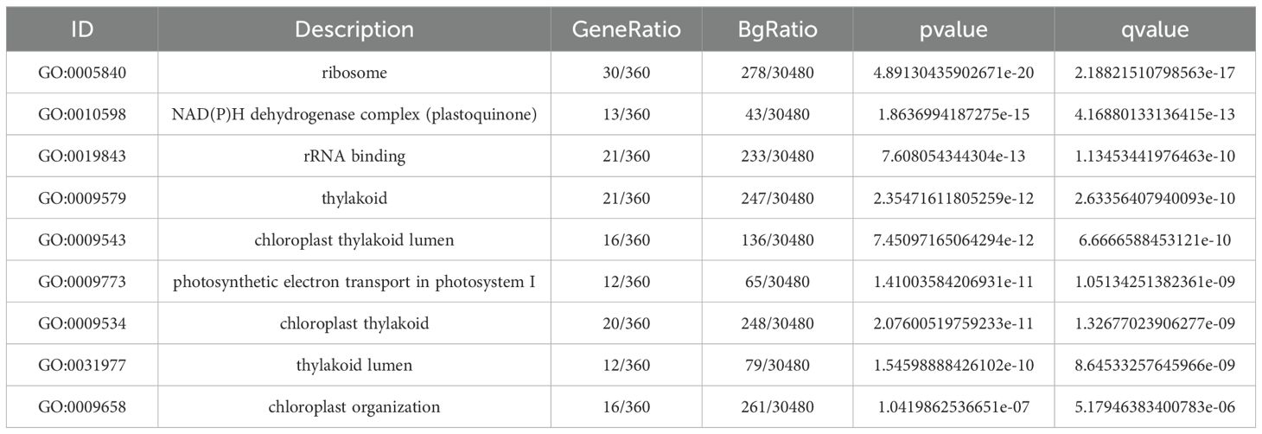Click the chloroplast thylakoid lumen description

click(354, 239)
